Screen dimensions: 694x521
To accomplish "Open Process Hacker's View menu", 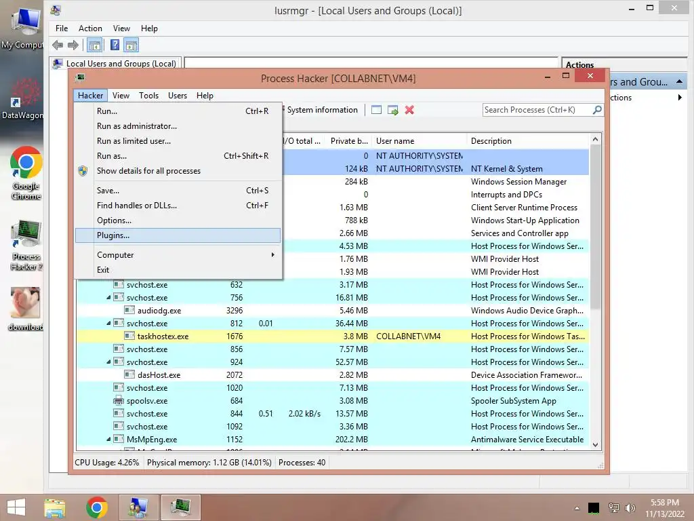I will coord(121,95).
